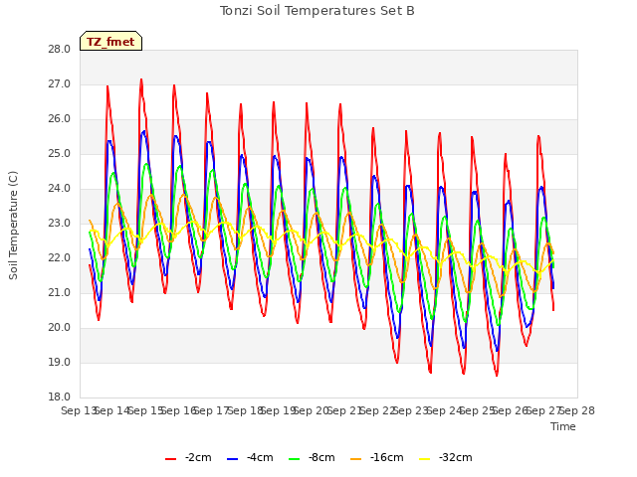637x477 pixels.
Task: Click the Sep 28 x-axis tick label
Action: pyautogui.click(x=577, y=410)
